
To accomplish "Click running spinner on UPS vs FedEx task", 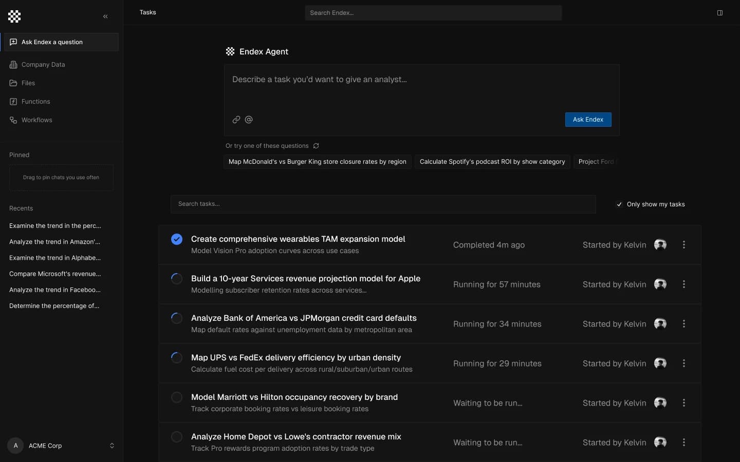I will [x=177, y=358].
